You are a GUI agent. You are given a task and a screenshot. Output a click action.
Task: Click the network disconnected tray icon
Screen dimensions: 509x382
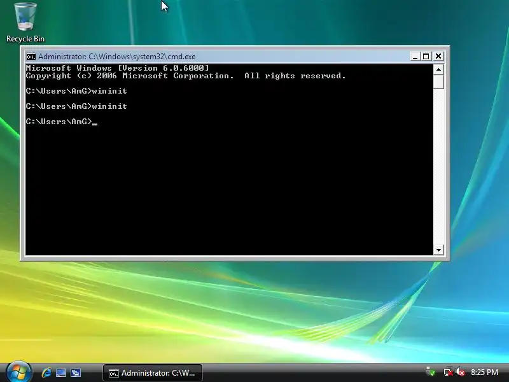(x=448, y=372)
